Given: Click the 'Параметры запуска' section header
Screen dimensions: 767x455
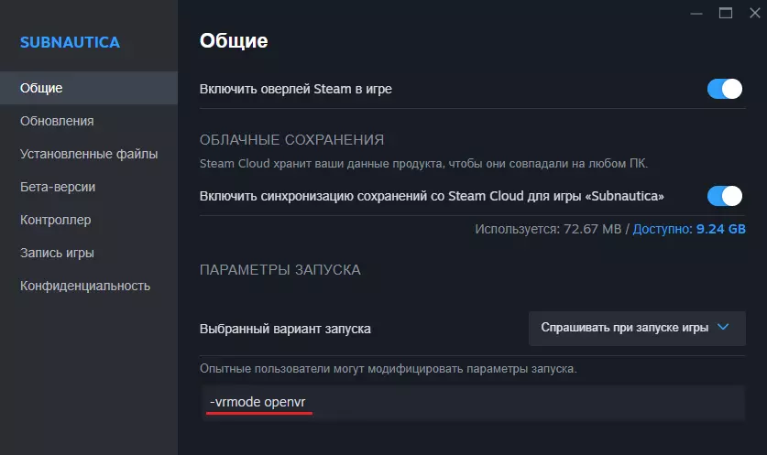Looking at the screenshot, I should pos(280,270).
